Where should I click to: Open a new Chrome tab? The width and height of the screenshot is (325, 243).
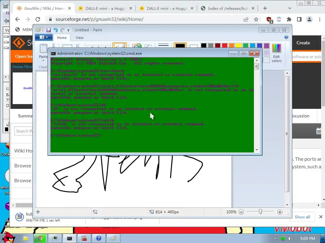pos(265,9)
